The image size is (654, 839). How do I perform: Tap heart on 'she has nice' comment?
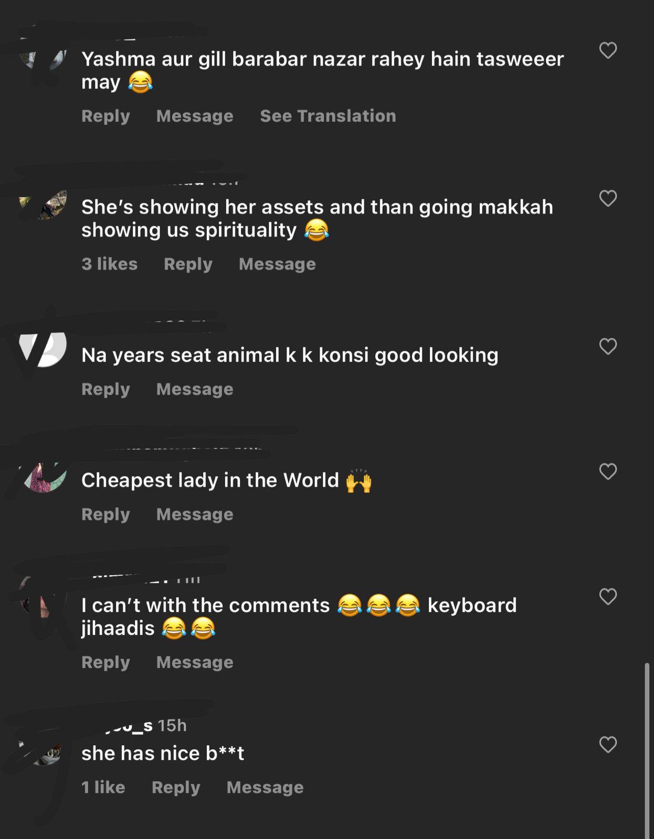608,744
